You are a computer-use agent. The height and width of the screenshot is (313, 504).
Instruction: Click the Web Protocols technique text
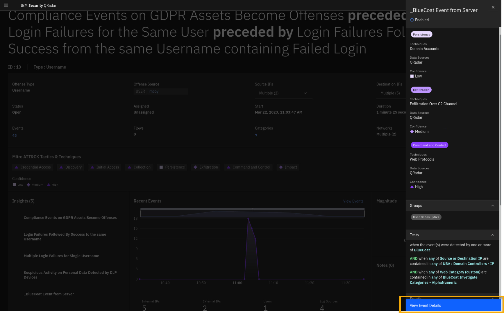[x=422, y=159]
